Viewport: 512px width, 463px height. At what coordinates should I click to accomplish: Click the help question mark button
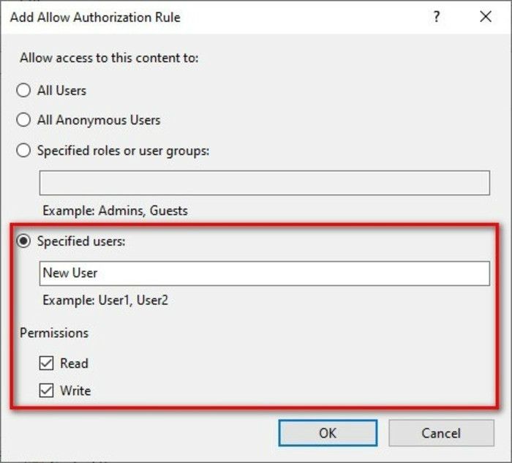(x=437, y=17)
